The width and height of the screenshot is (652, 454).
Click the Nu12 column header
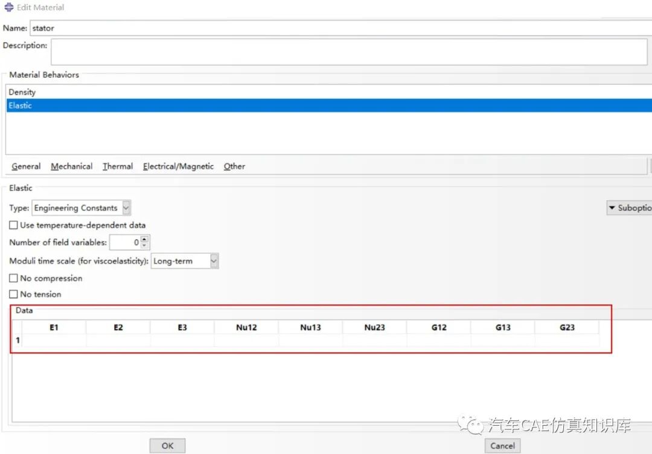(246, 327)
